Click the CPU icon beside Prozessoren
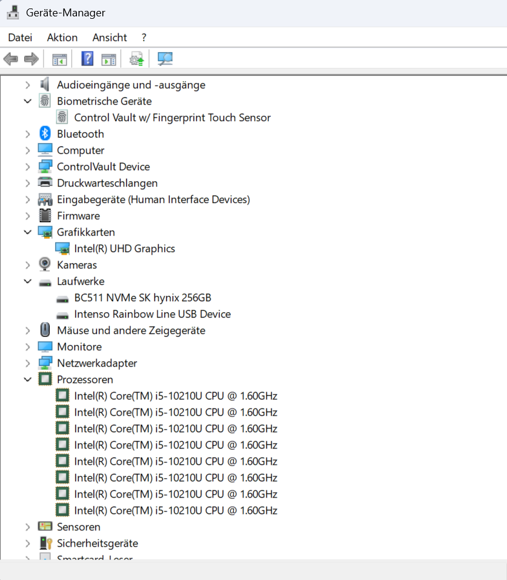This screenshot has width=507, height=580. pyautogui.click(x=45, y=379)
